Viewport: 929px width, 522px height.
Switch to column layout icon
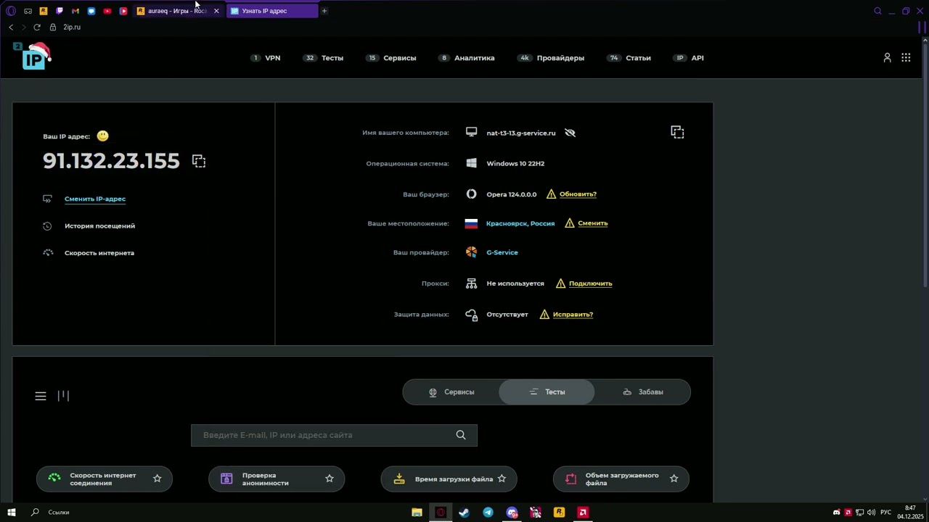64,395
